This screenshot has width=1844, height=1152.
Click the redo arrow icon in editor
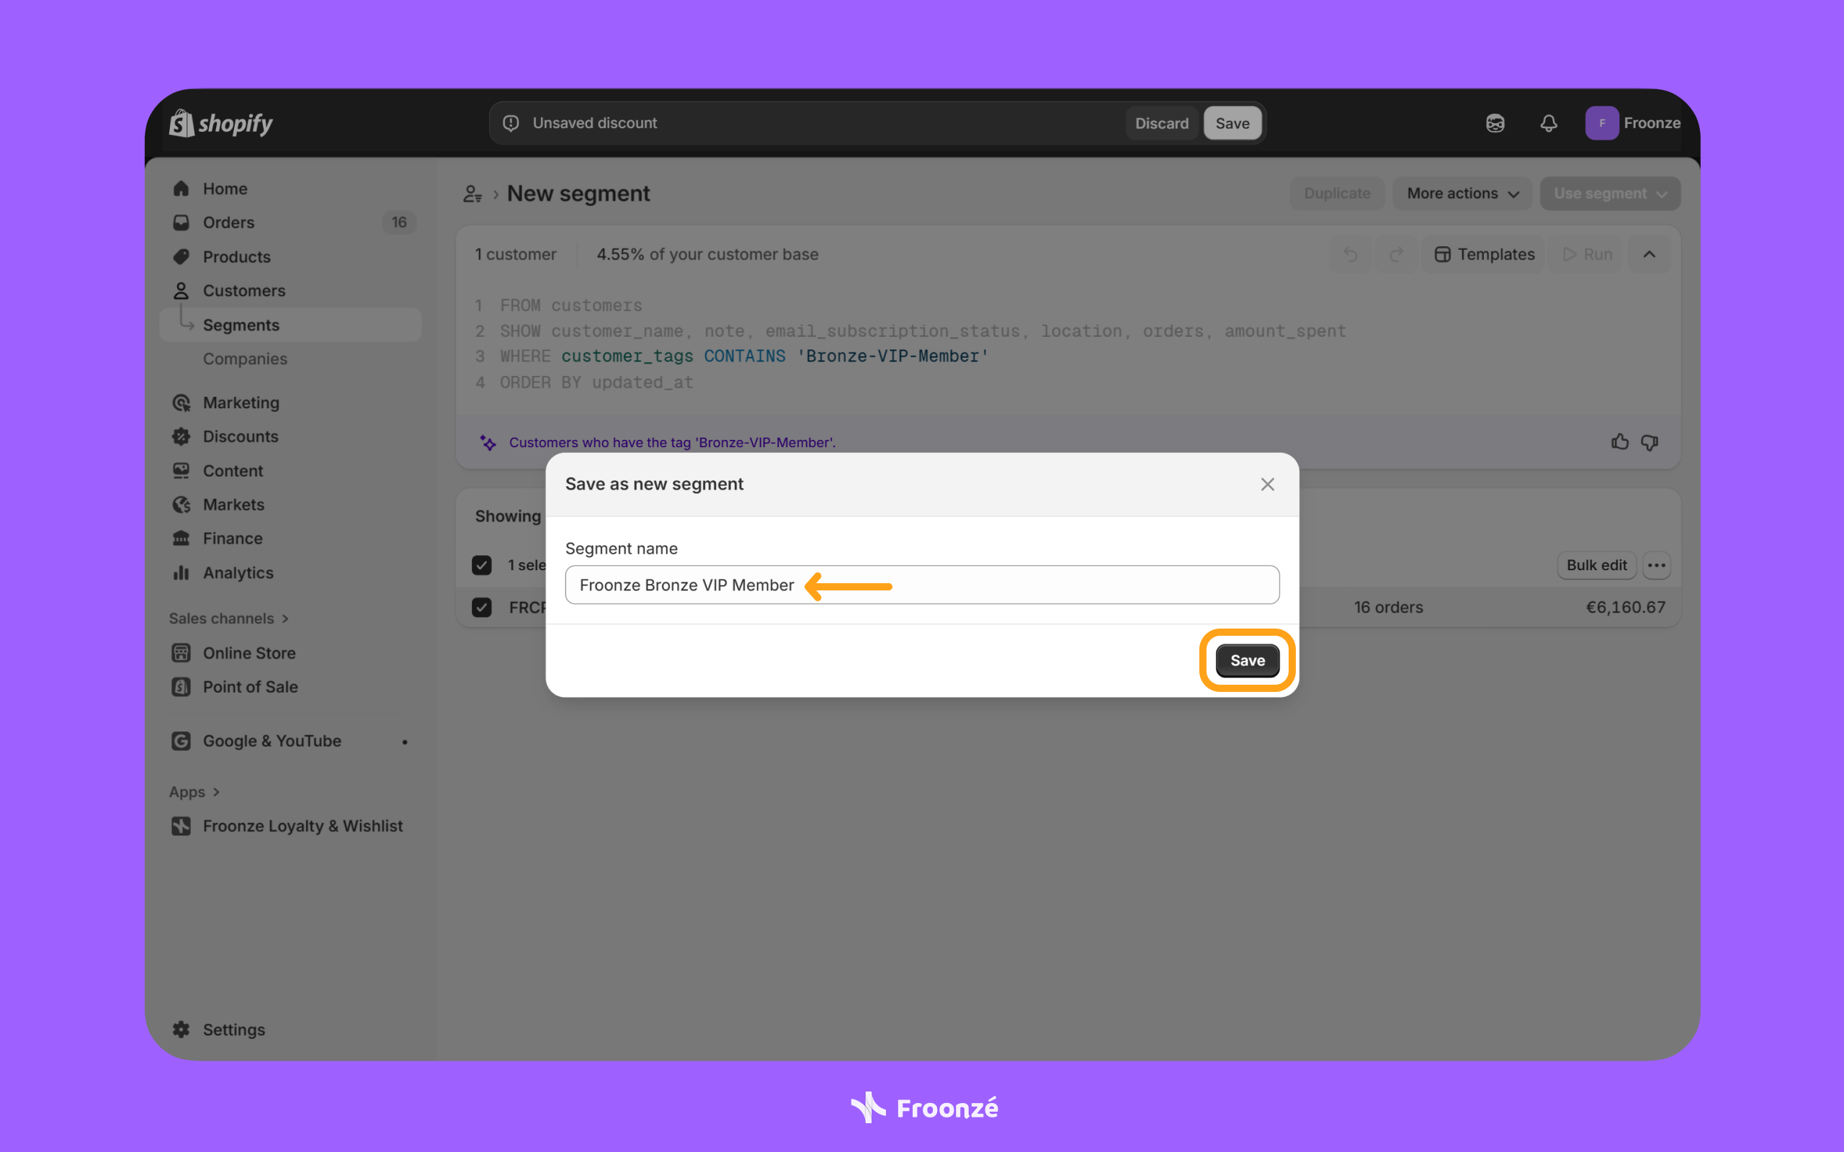click(1396, 254)
